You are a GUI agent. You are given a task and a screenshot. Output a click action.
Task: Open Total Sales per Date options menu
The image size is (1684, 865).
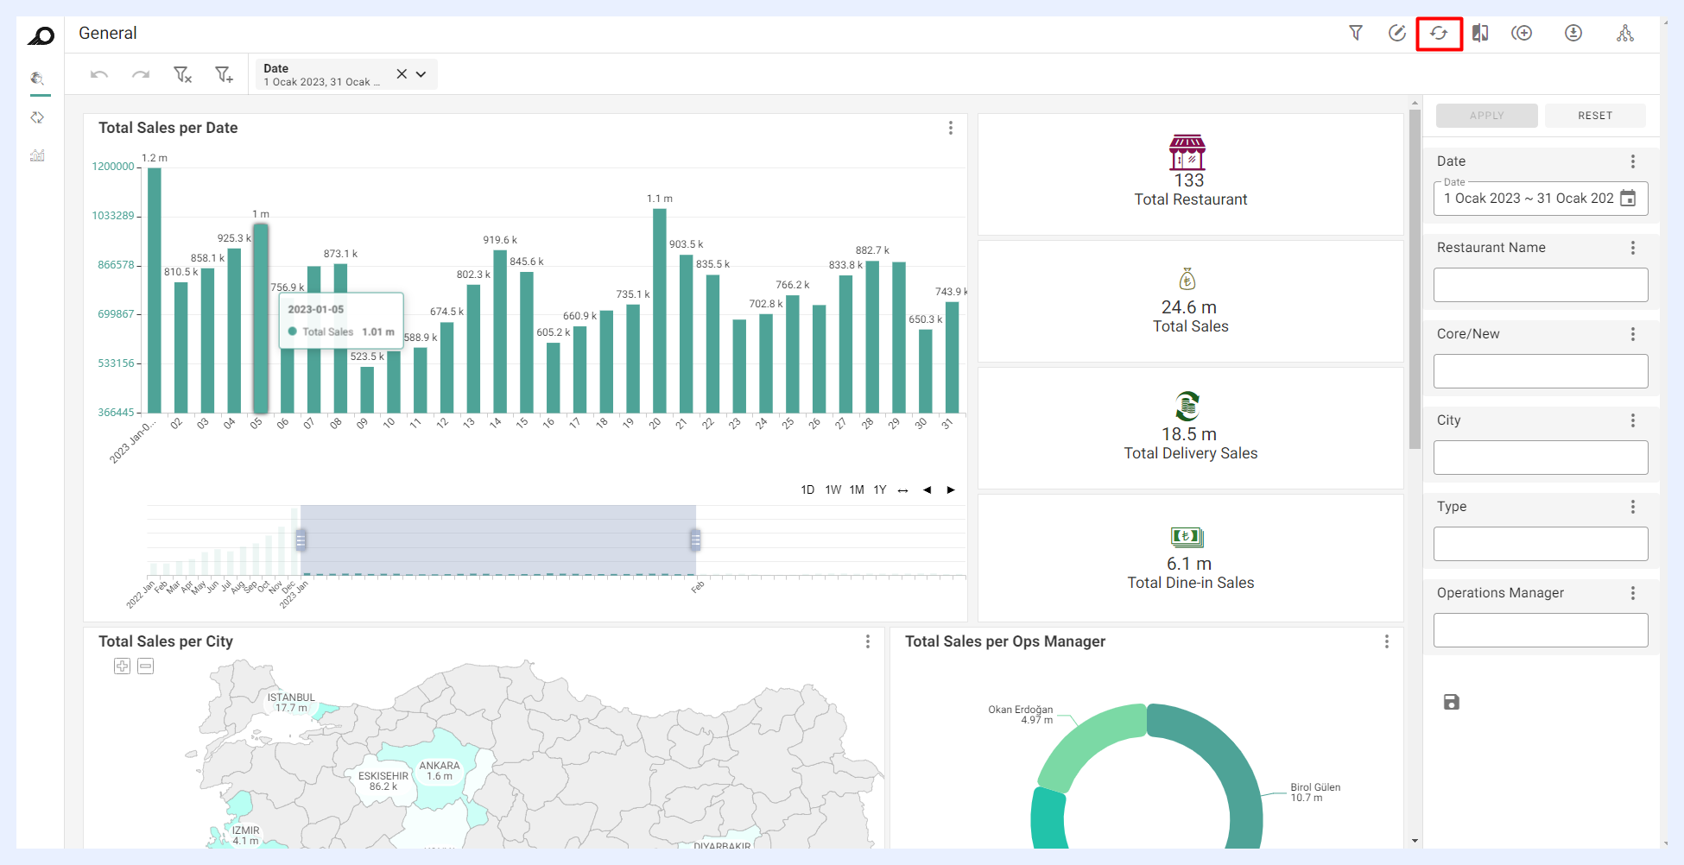[951, 128]
